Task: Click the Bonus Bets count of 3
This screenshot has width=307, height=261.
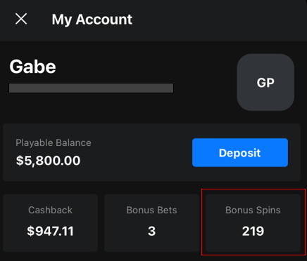Action: (151, 231)
